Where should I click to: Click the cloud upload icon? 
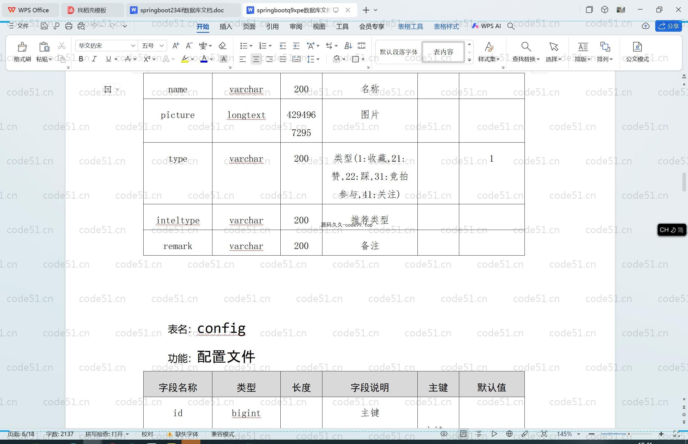[645, 26]
